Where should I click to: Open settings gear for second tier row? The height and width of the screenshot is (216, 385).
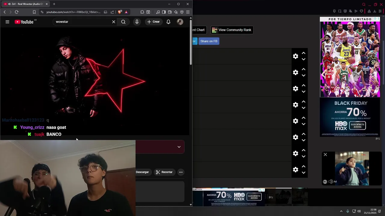(x=296, y=72)
